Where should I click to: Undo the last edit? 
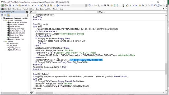click(26, 6)
